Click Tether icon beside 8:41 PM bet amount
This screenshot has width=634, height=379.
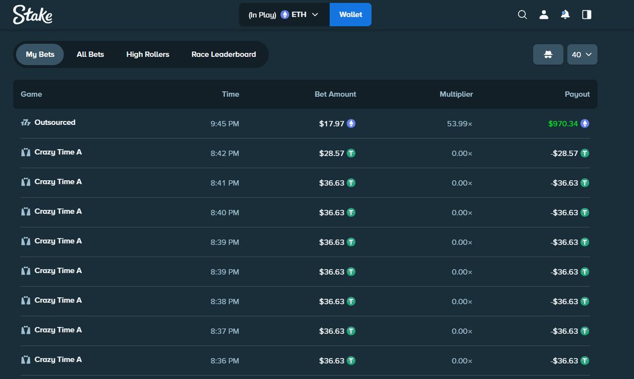[351, 183]
